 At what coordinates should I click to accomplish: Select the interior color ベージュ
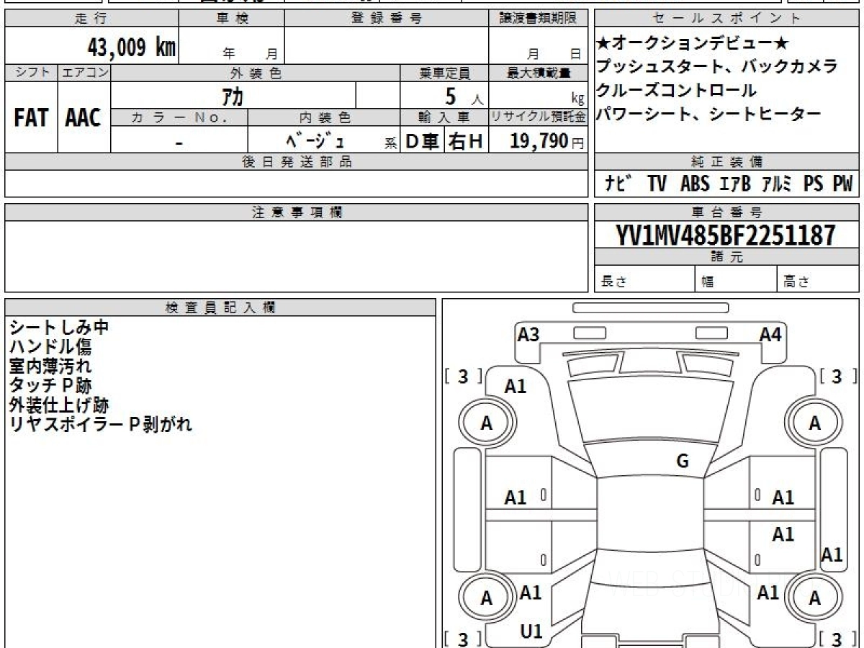[x=315, y=140]
